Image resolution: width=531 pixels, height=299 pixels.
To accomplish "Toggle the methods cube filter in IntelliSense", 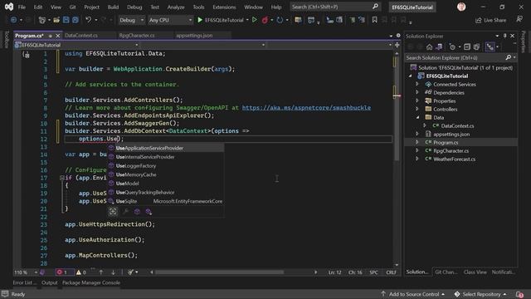I will (x=137, y=212).
